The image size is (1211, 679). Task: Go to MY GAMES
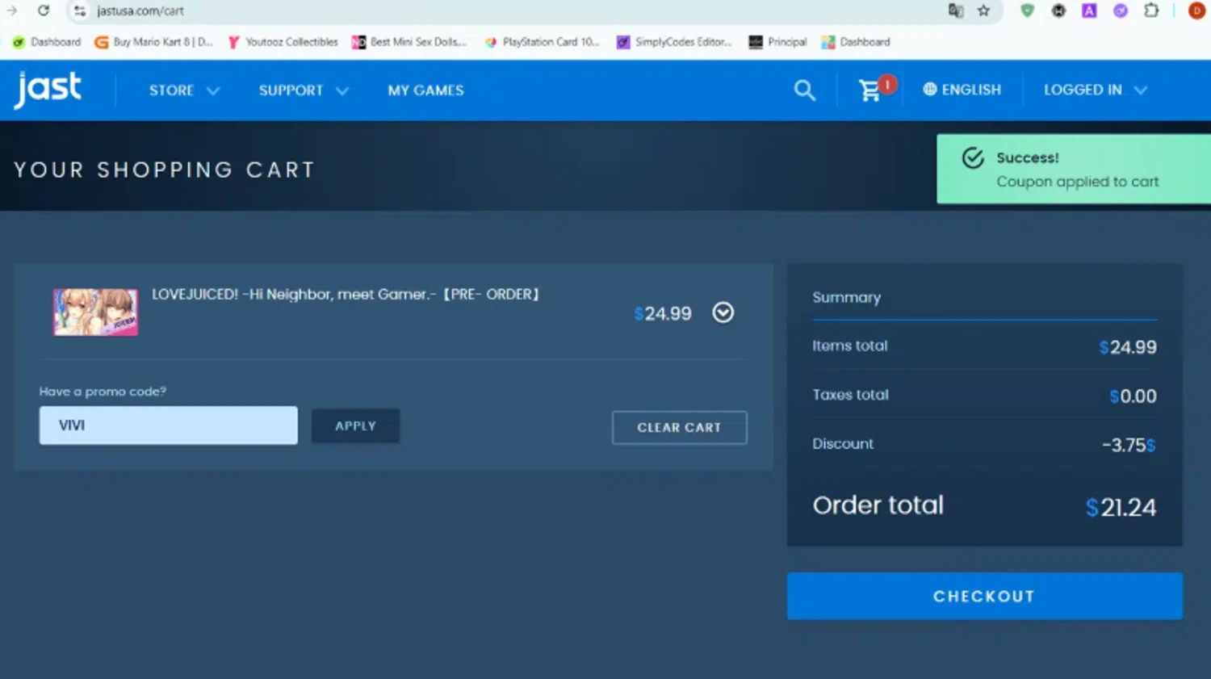coord(425,90)
